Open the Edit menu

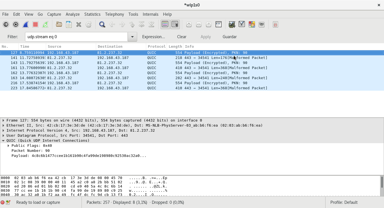tap(17, 14)
